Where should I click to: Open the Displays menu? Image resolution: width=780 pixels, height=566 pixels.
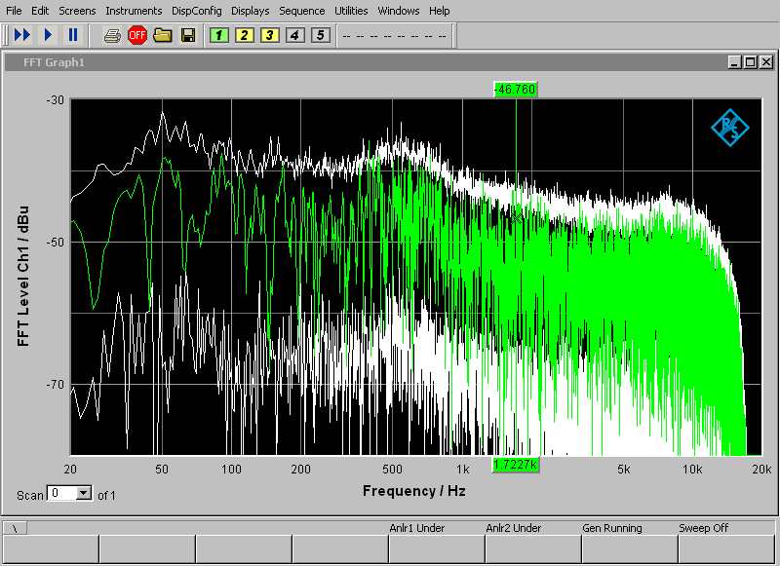[251, 11]
